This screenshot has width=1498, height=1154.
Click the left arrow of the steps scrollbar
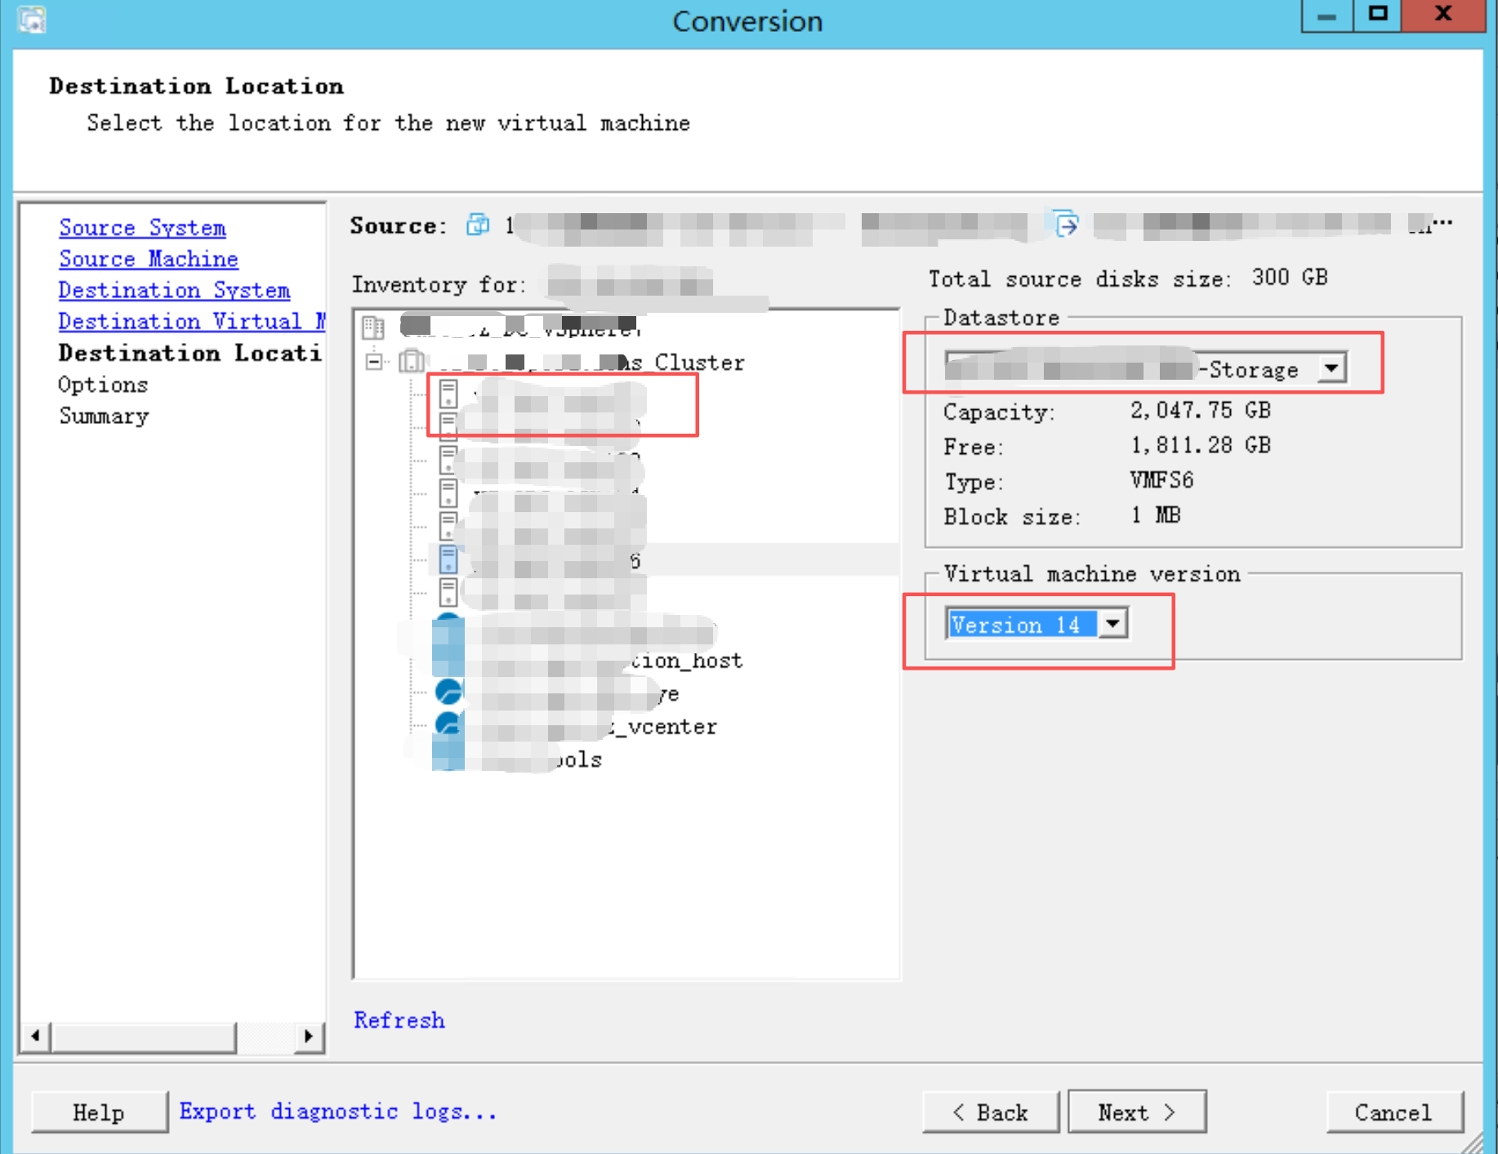[35, 1036]
